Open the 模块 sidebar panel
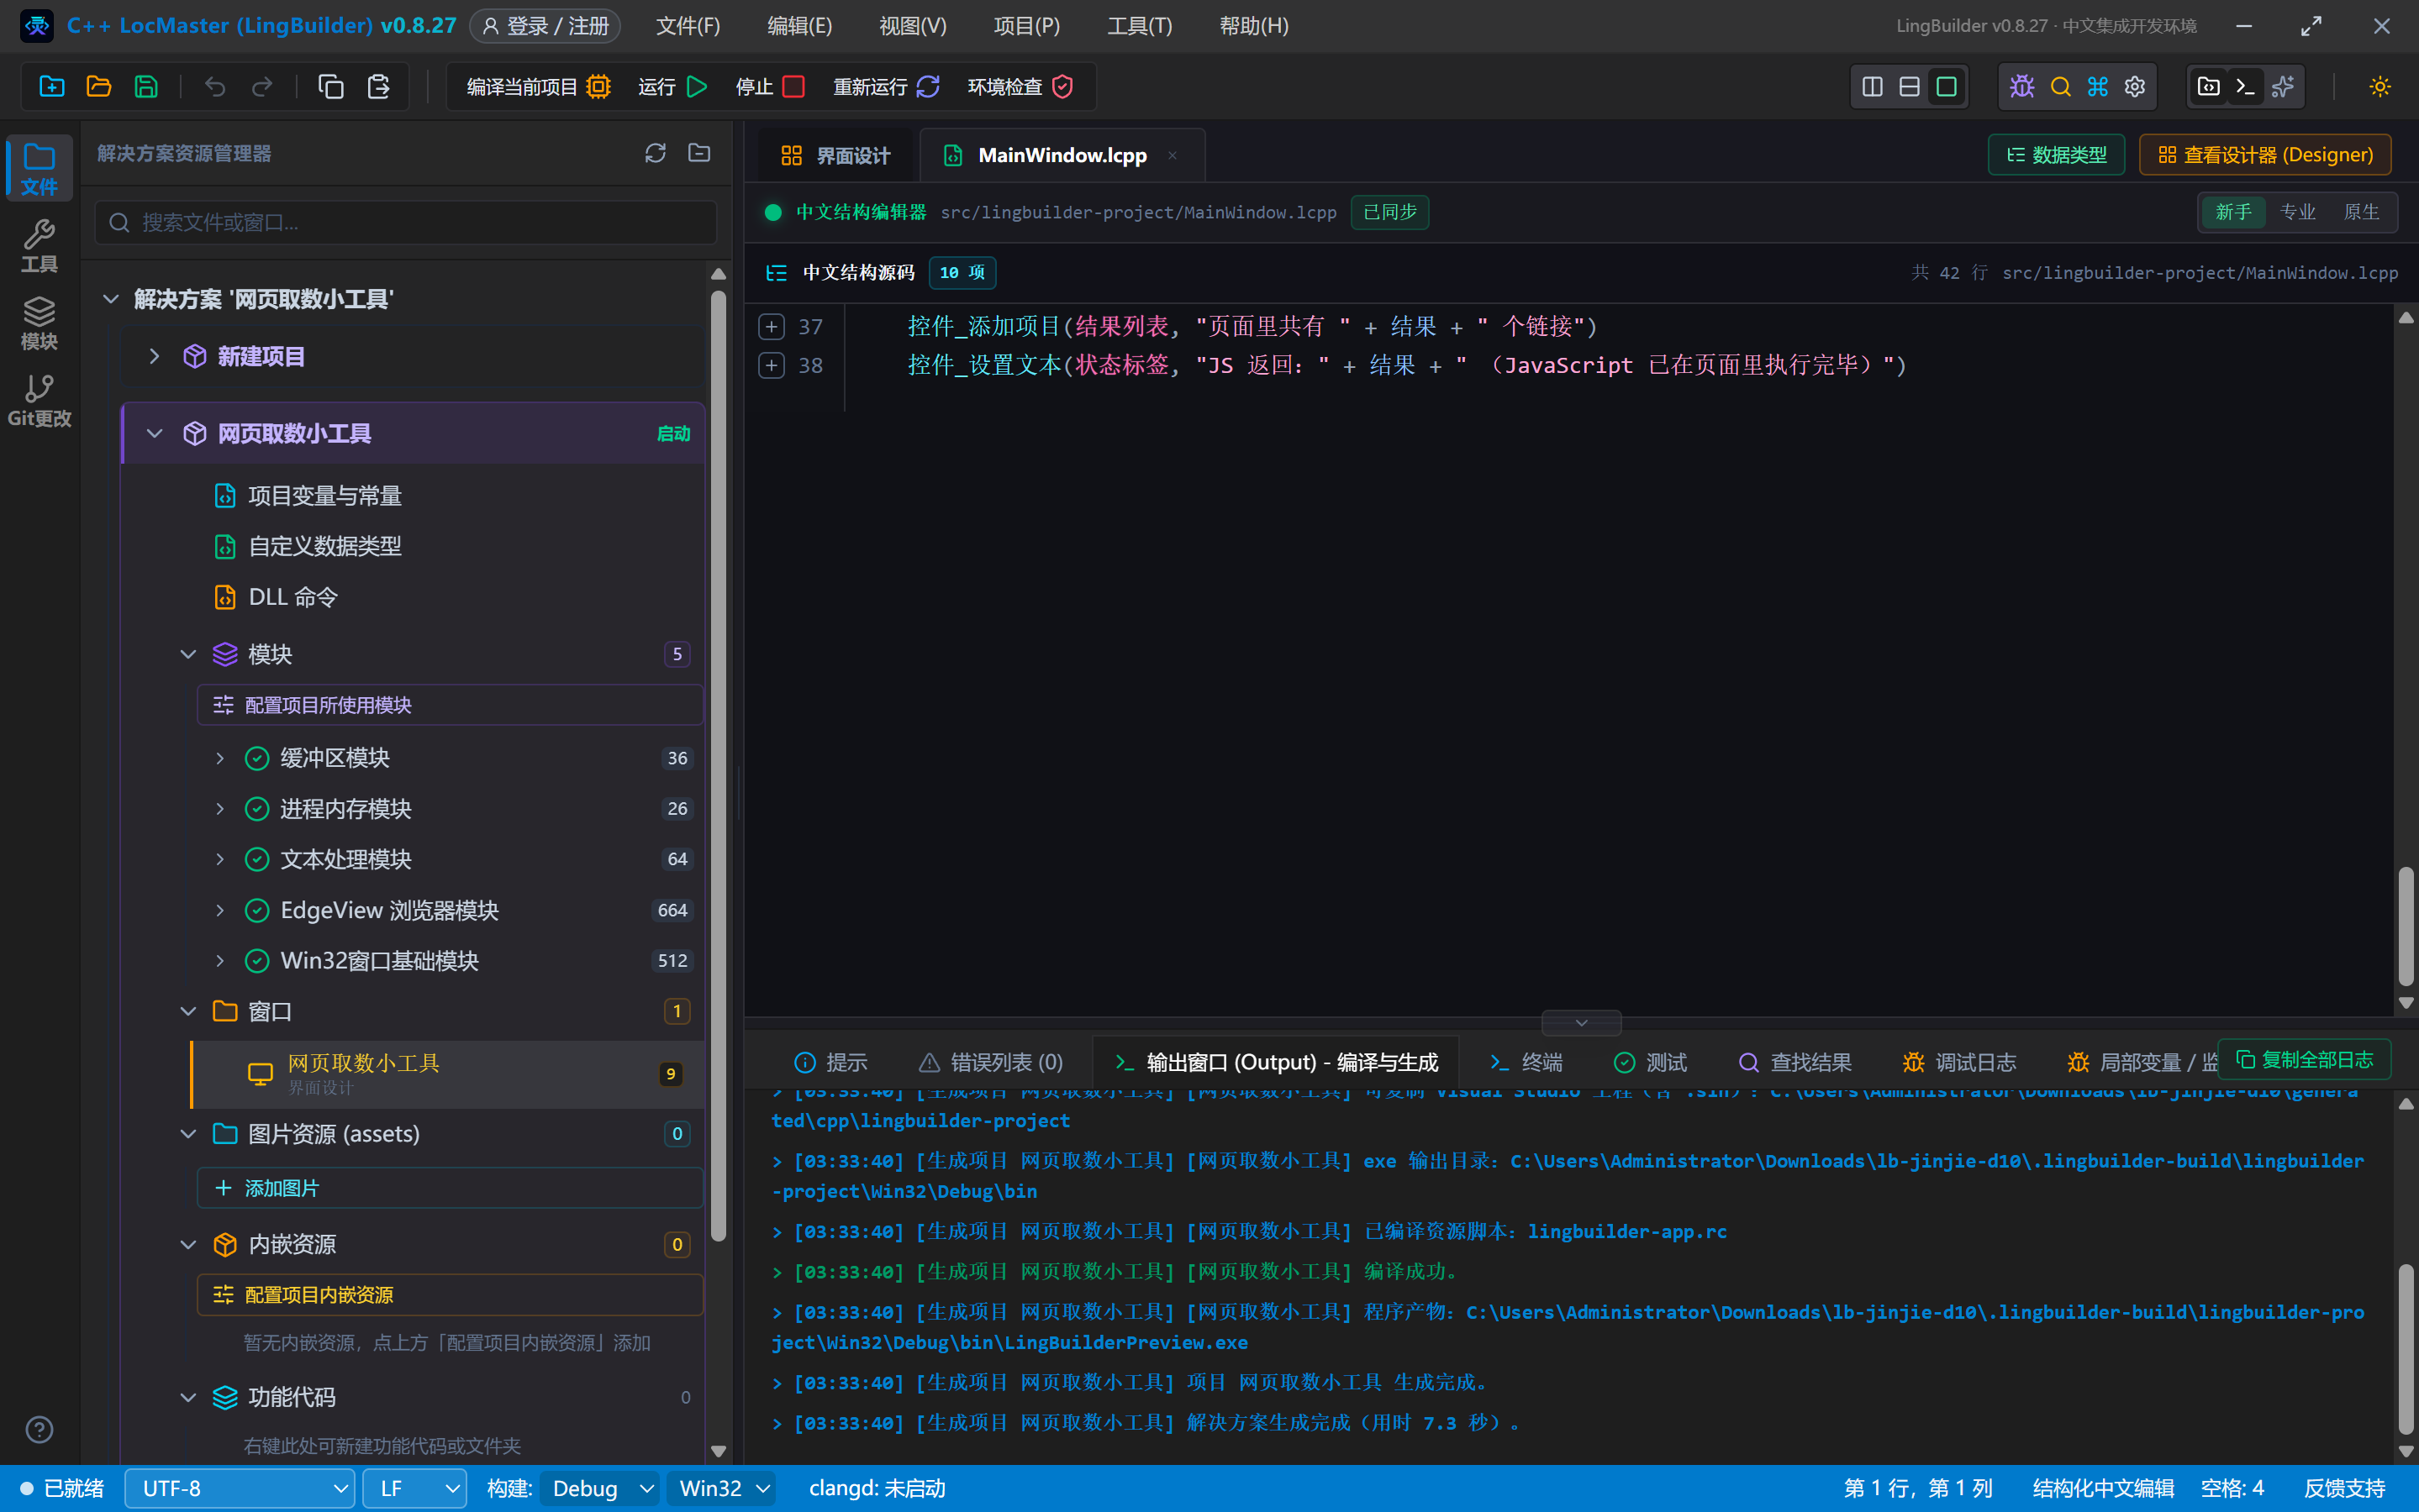 click(39, 323)
